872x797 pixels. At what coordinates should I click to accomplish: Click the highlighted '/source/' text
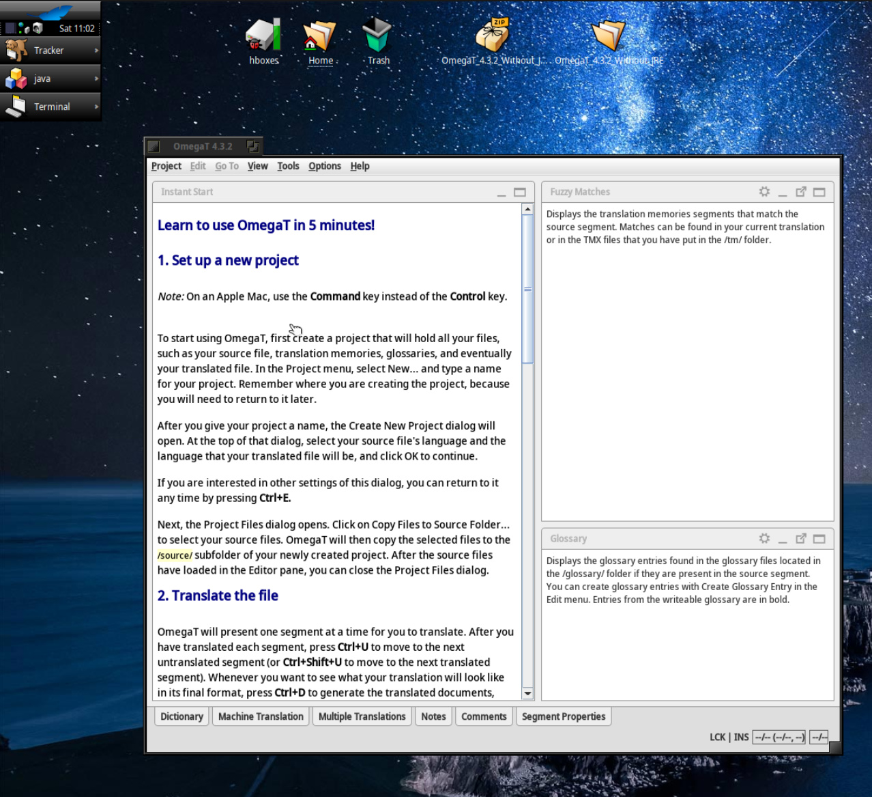[175, 555]
